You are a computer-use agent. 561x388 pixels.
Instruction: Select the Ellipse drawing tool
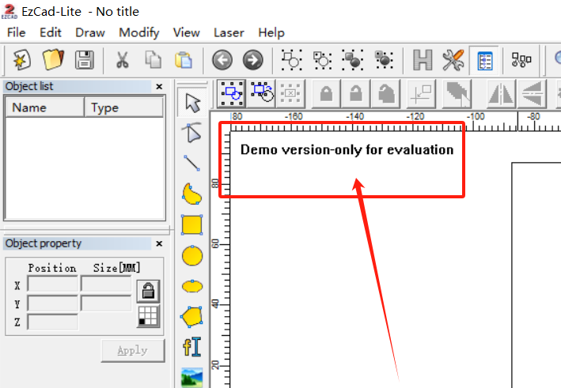192,286
